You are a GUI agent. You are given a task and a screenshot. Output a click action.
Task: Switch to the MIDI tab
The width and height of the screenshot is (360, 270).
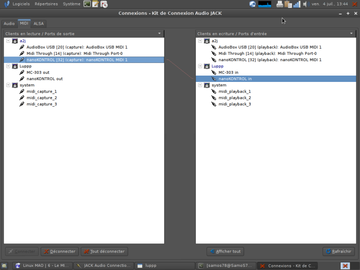tap(24, 23)
